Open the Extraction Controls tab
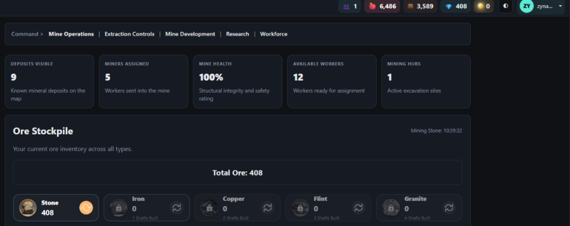 (129, 34)
